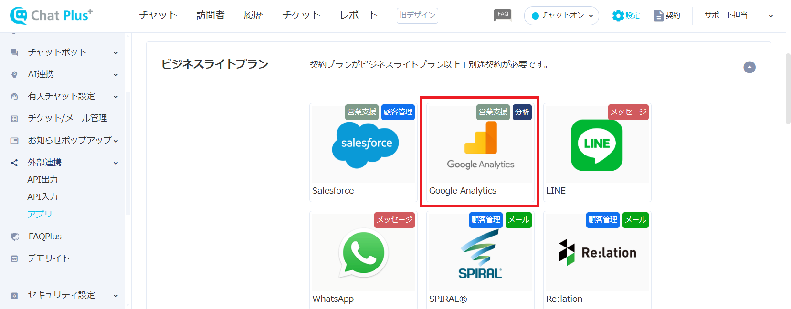Screen dimensions: 791x309
Task: Expand the セキュリティ設定 chevron
Action: point(116,296)
